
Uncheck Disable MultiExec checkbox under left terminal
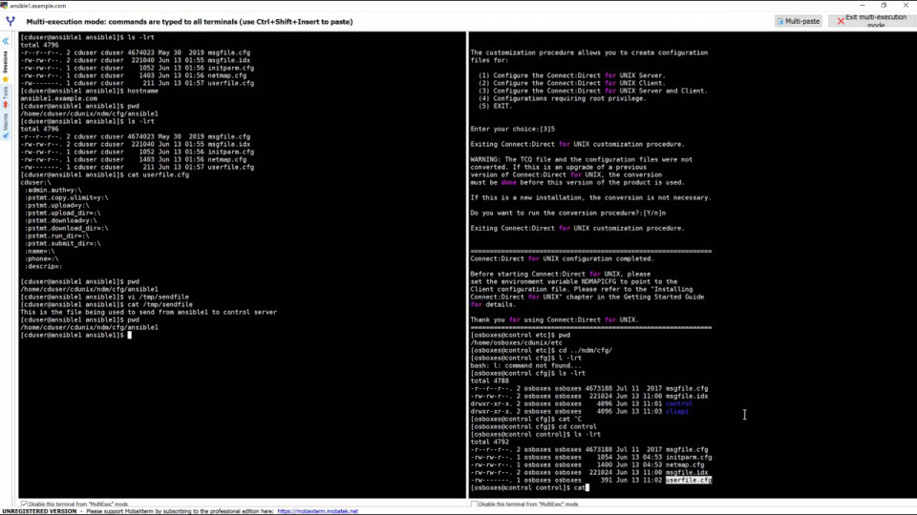click(24, 504)
